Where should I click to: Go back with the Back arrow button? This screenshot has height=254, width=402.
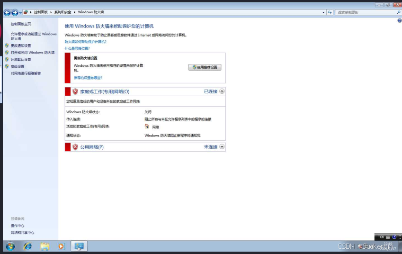click(x=7, y=12)
